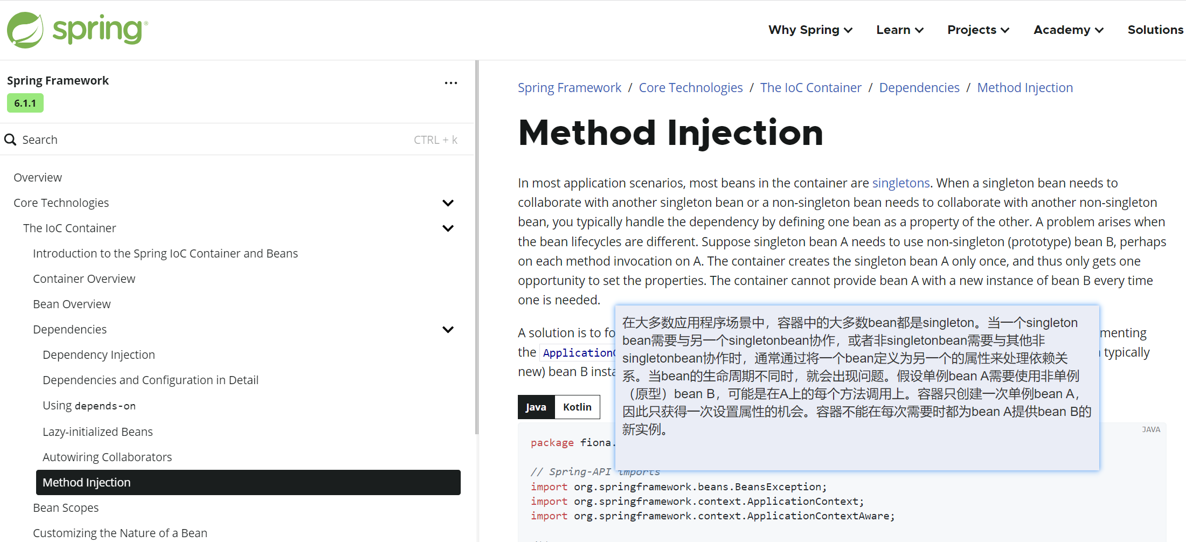1186x542 pixels.
Task: Click the Learn dropdown arrow
Action: (x=919, y=30)
